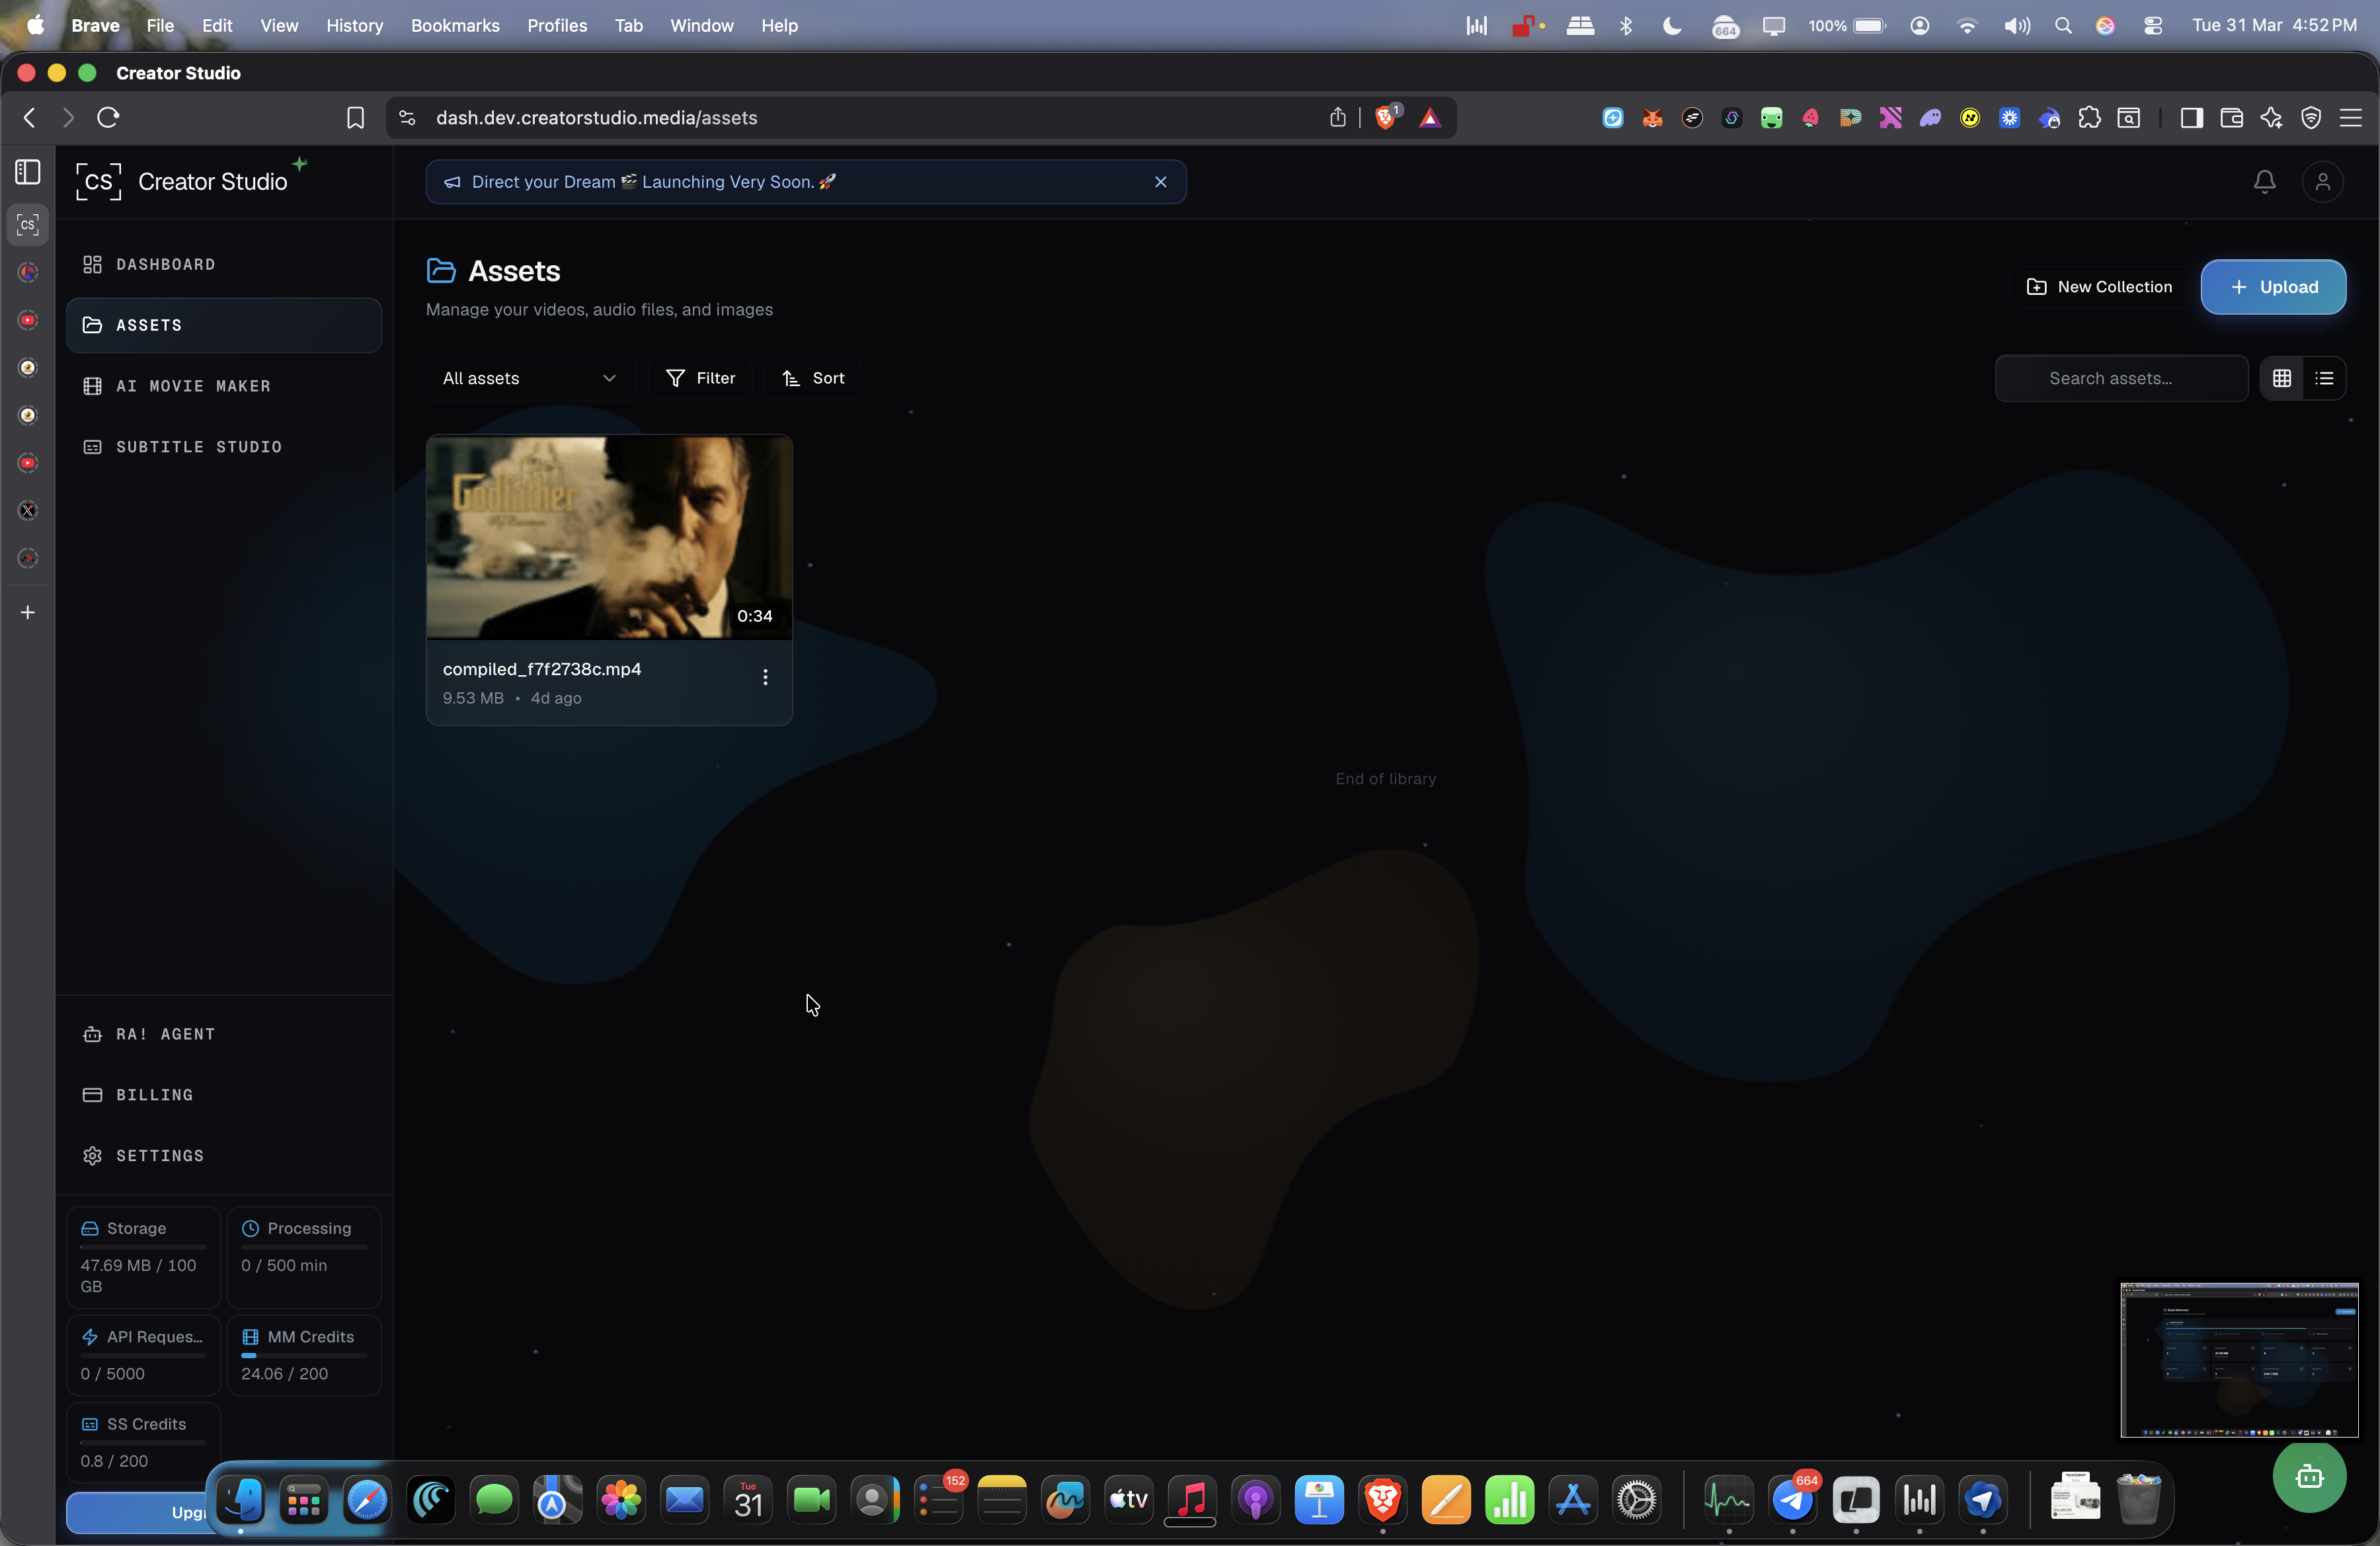Open AI Movie Maker
This screenshot has height=1546, width=2380.
[x=223, y=386]
